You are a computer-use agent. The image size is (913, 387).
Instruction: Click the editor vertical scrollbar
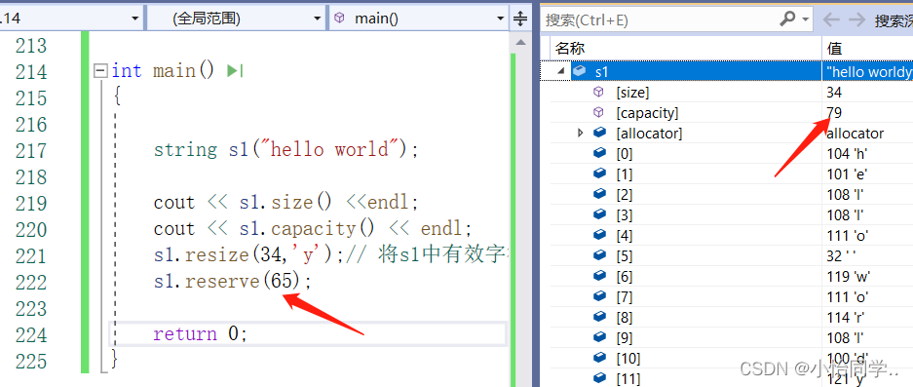click(519, 210)
